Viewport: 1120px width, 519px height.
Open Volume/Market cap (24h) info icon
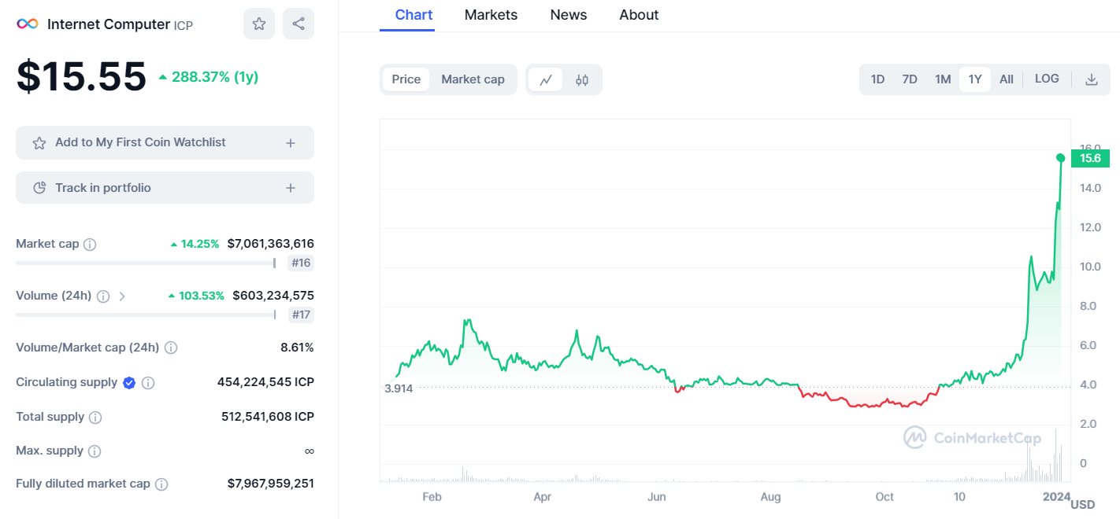click(171, 348)
